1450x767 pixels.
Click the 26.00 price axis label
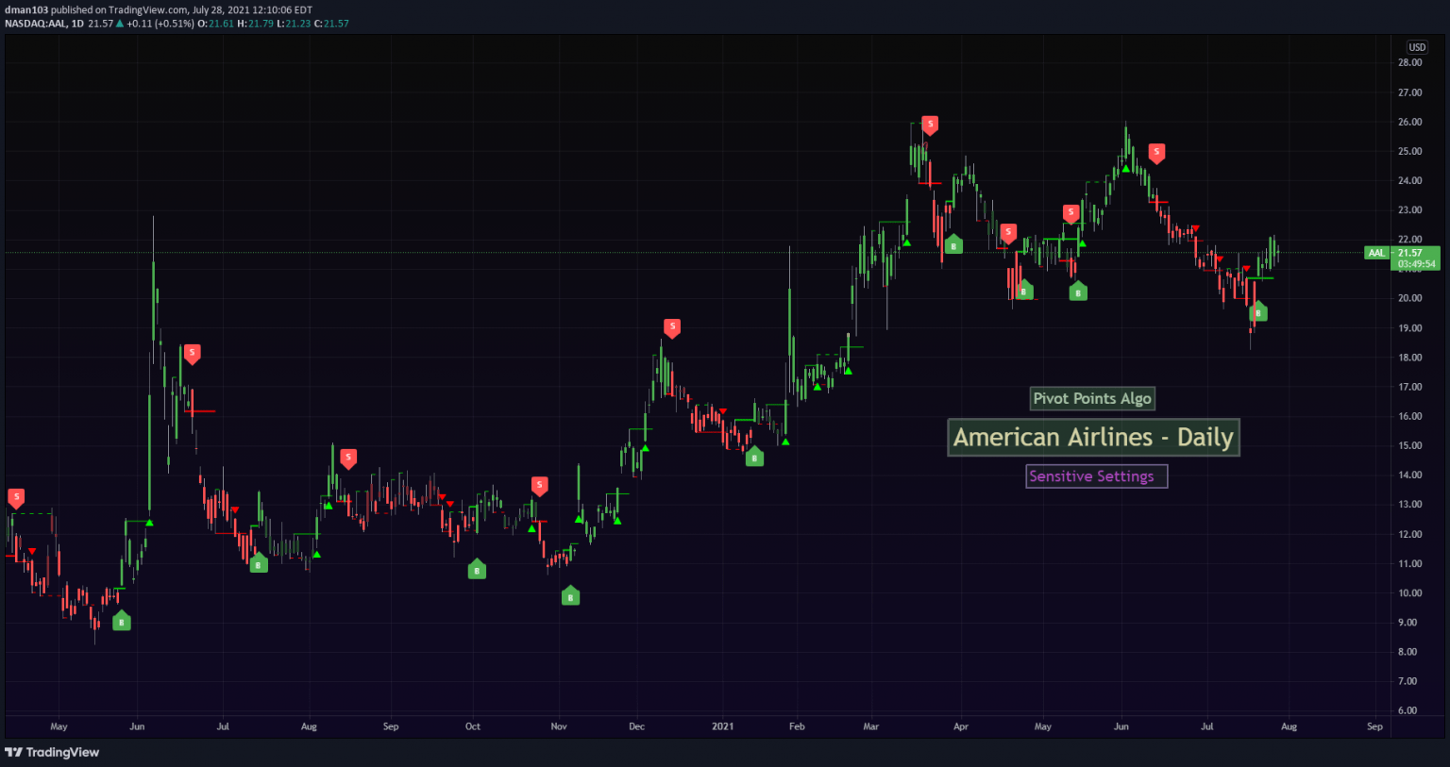click(x=1410, y=122)
